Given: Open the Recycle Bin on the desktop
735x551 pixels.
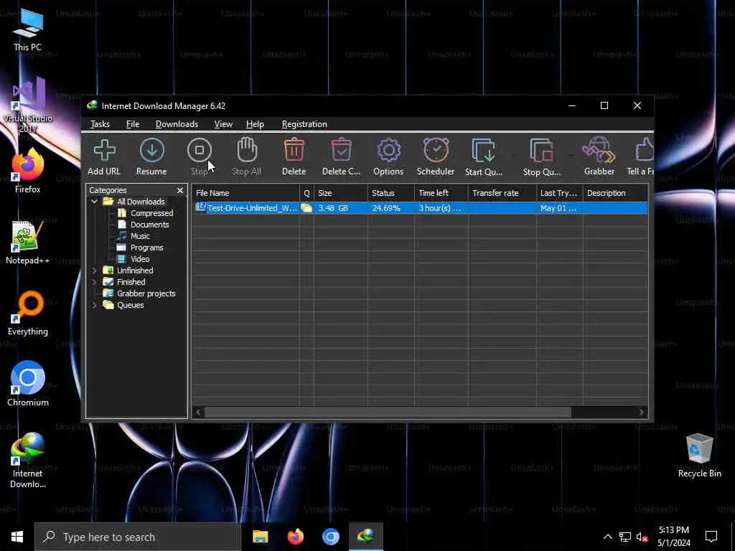Looking at the screenshot, I should [699, 456].
